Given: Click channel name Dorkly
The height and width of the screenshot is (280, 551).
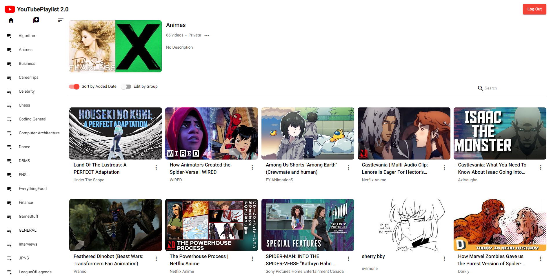Looking at the screenshot, I should point(463,271).
